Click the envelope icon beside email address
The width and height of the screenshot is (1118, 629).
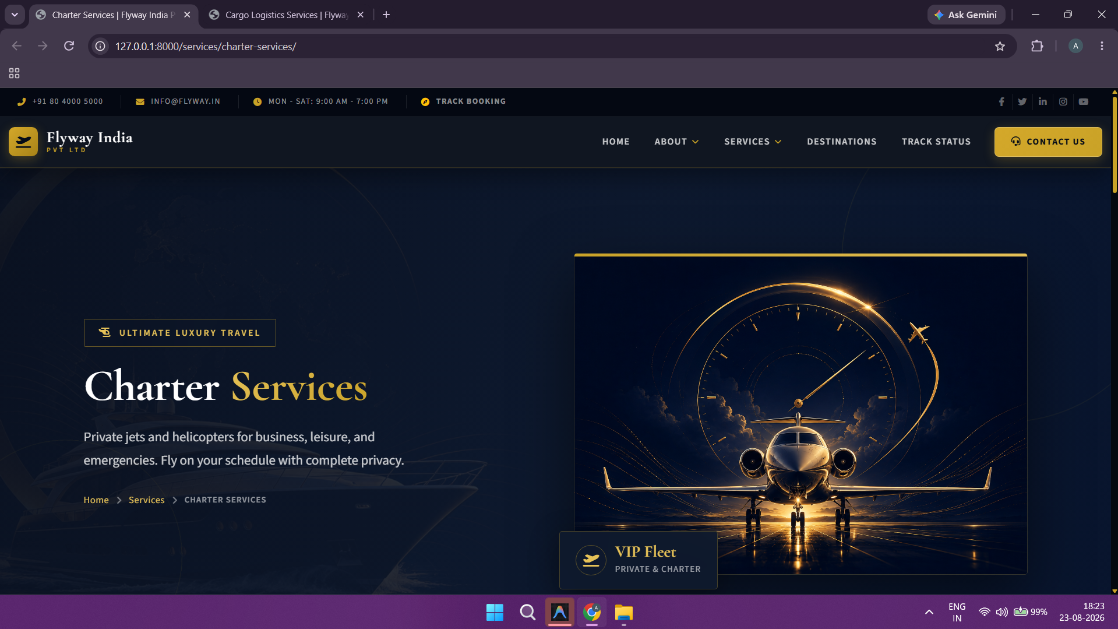coord(140,101)
